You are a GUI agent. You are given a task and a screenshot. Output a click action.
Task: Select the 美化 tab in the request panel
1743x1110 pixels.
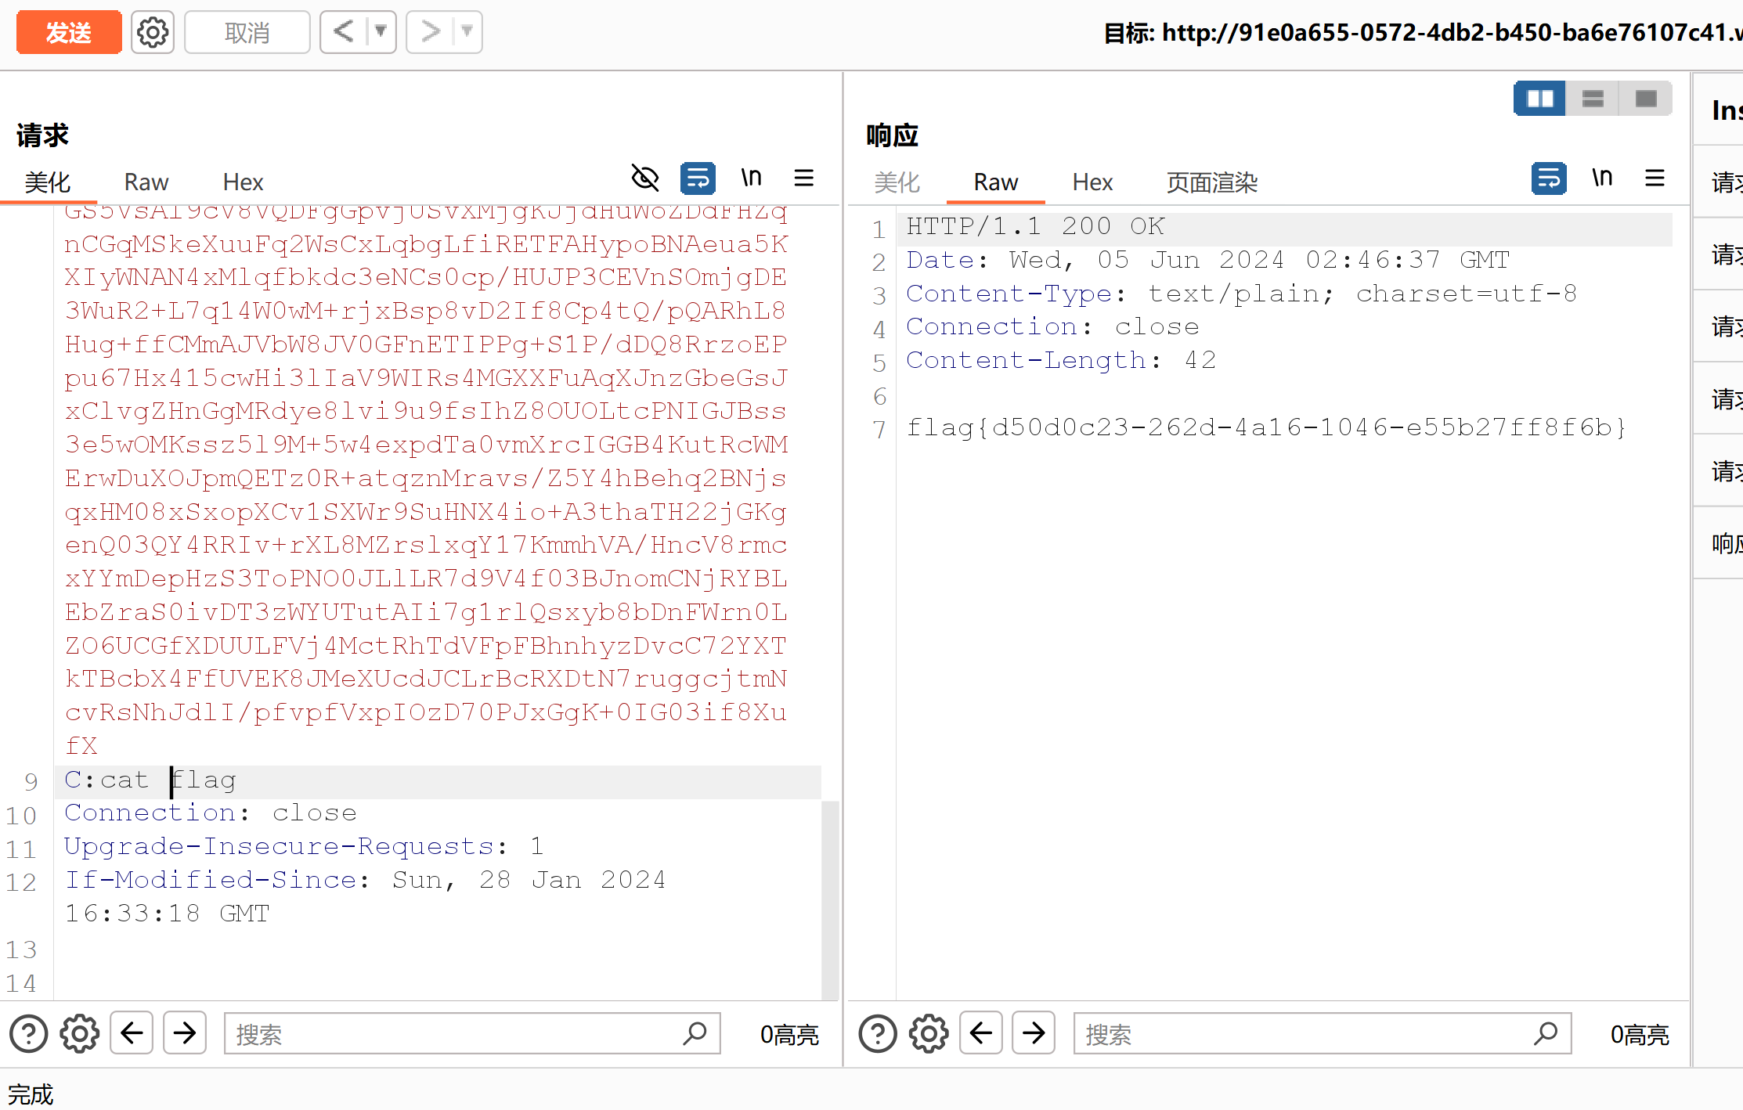(48, 182)
